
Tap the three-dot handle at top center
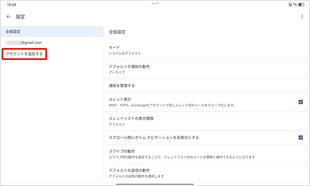tap(155, 4)
